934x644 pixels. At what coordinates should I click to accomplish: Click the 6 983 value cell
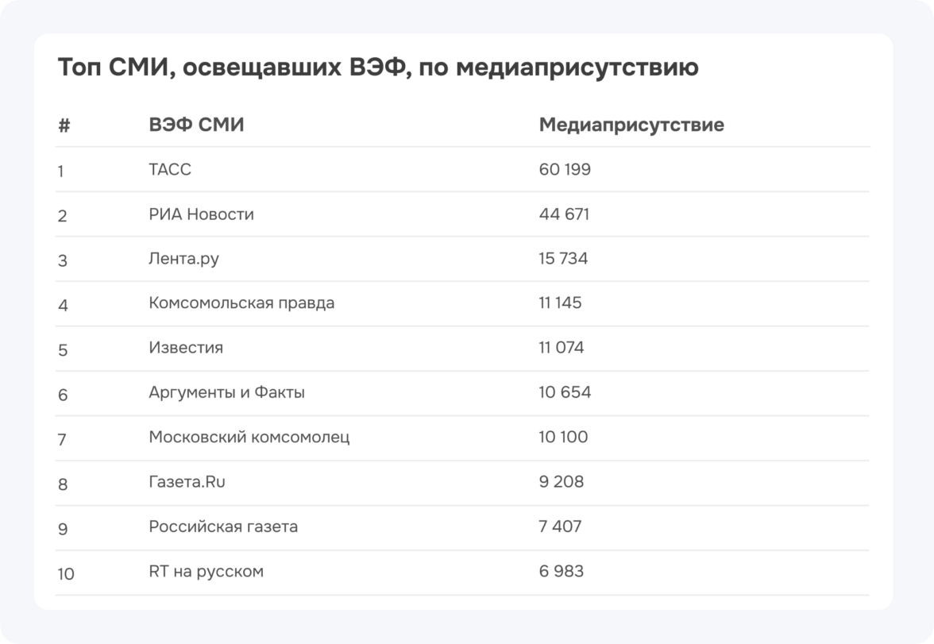pos(562,572)
